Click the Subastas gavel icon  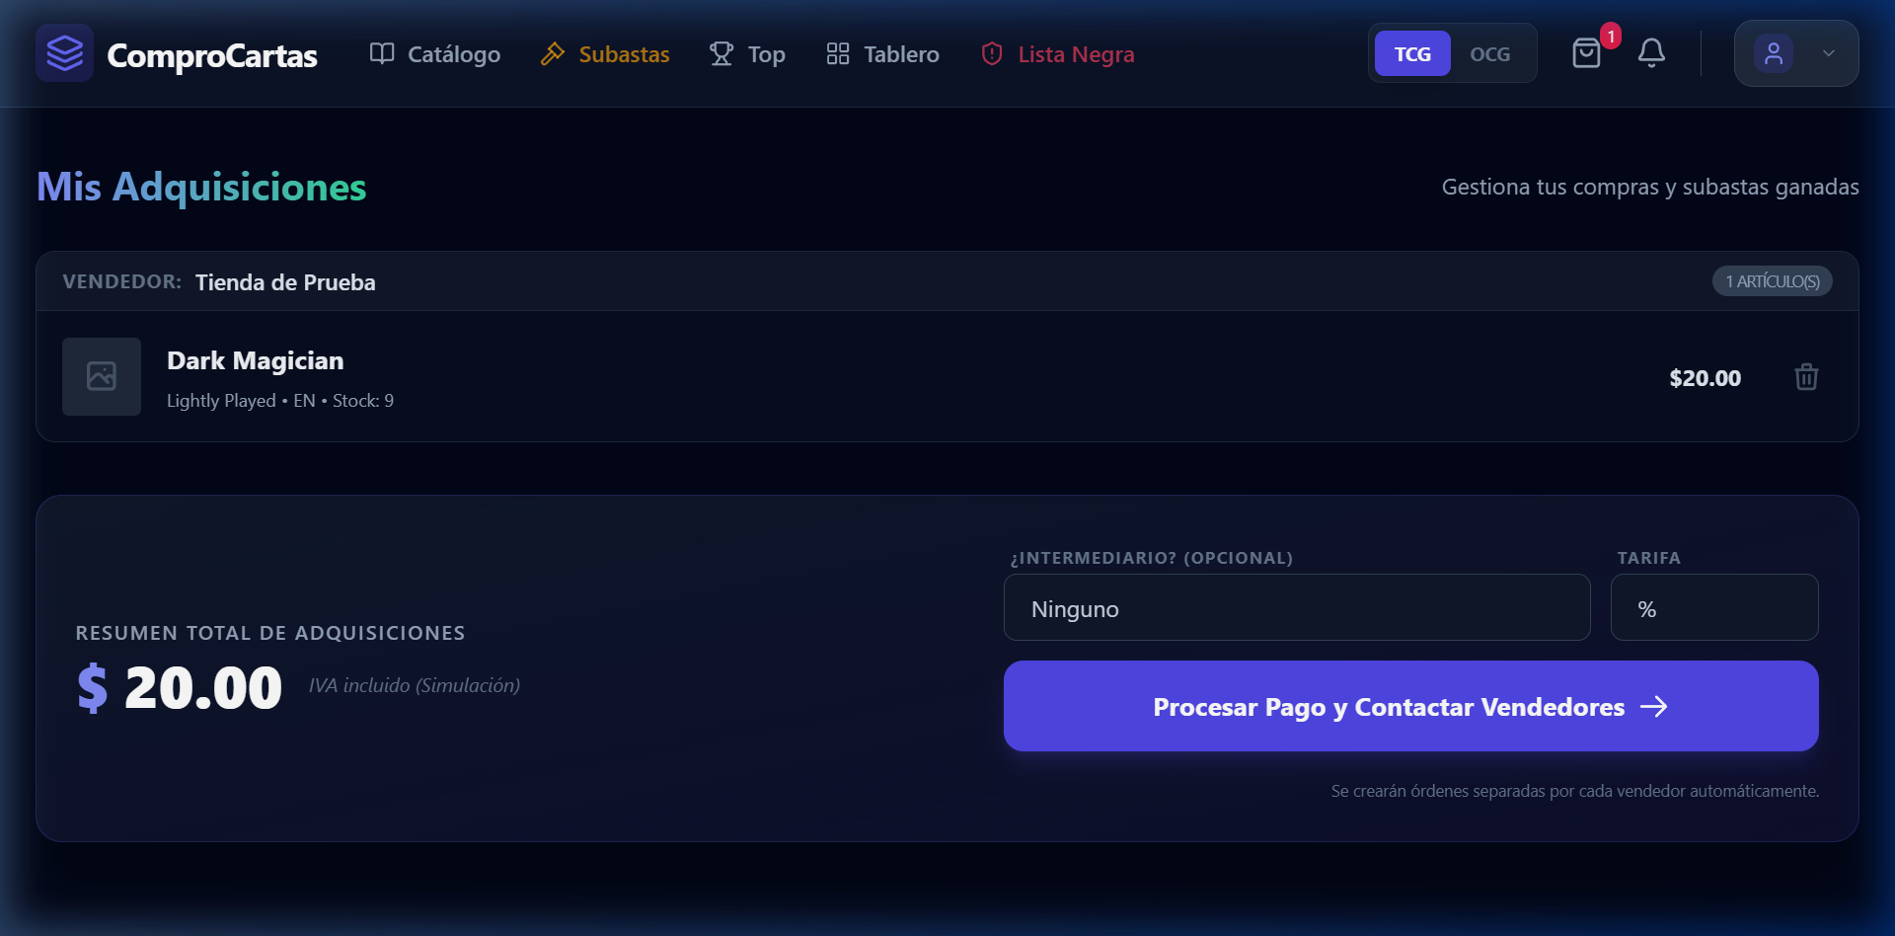pyautogui.click(x=553, y=53)
